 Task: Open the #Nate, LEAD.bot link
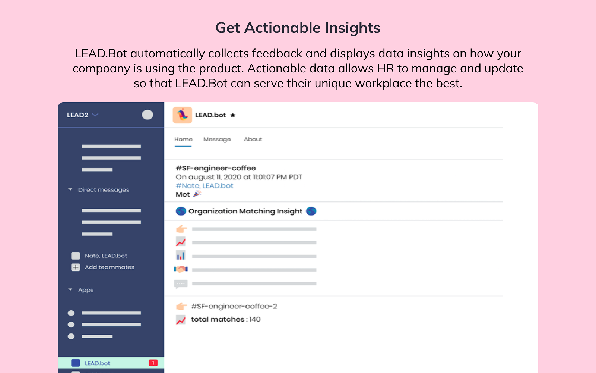coord(205,186)
